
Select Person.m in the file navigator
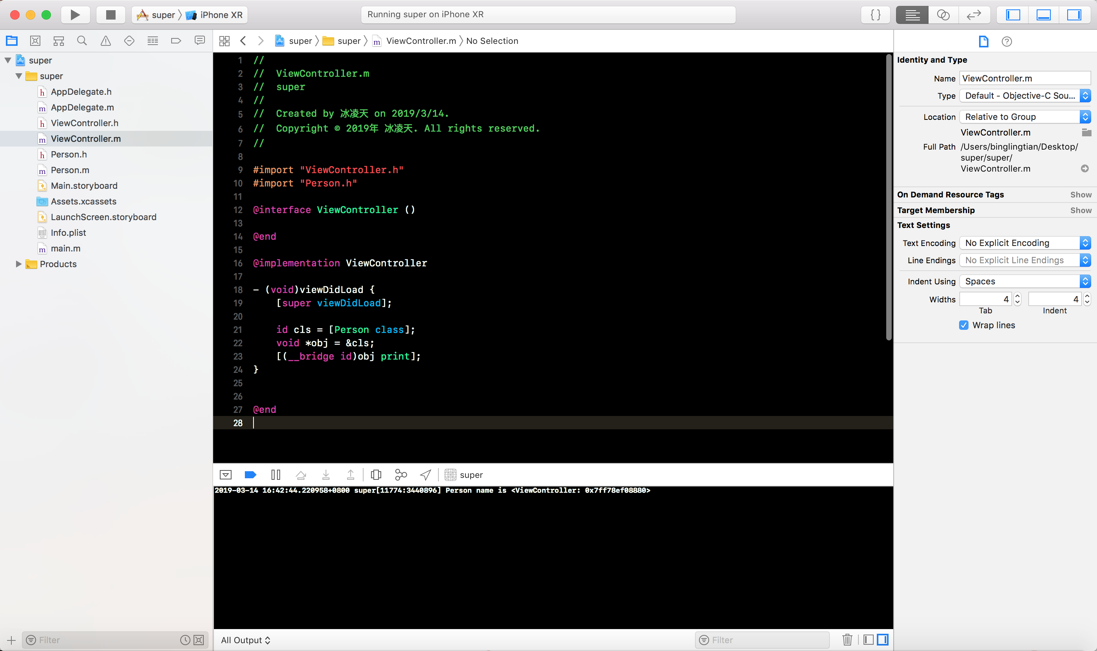[70, 170]
